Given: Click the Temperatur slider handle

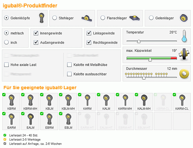Looking at the screenshot, I should pyautogui.click(x=139, y=41).
